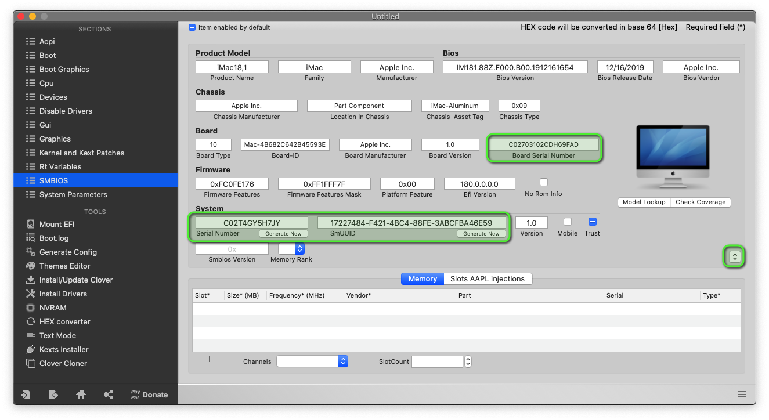Generate a new Serial Number
769x420 pixels.
283,234
